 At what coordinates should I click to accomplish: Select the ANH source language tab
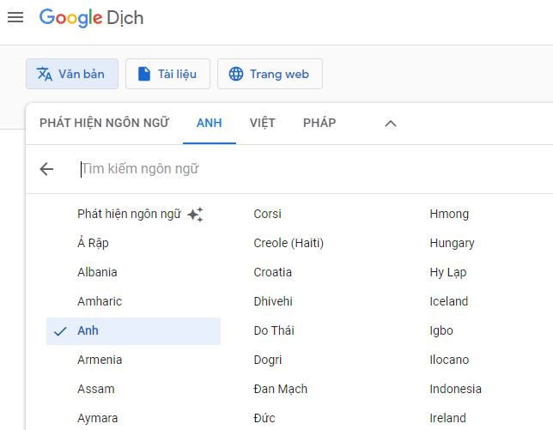click(209, 123)
